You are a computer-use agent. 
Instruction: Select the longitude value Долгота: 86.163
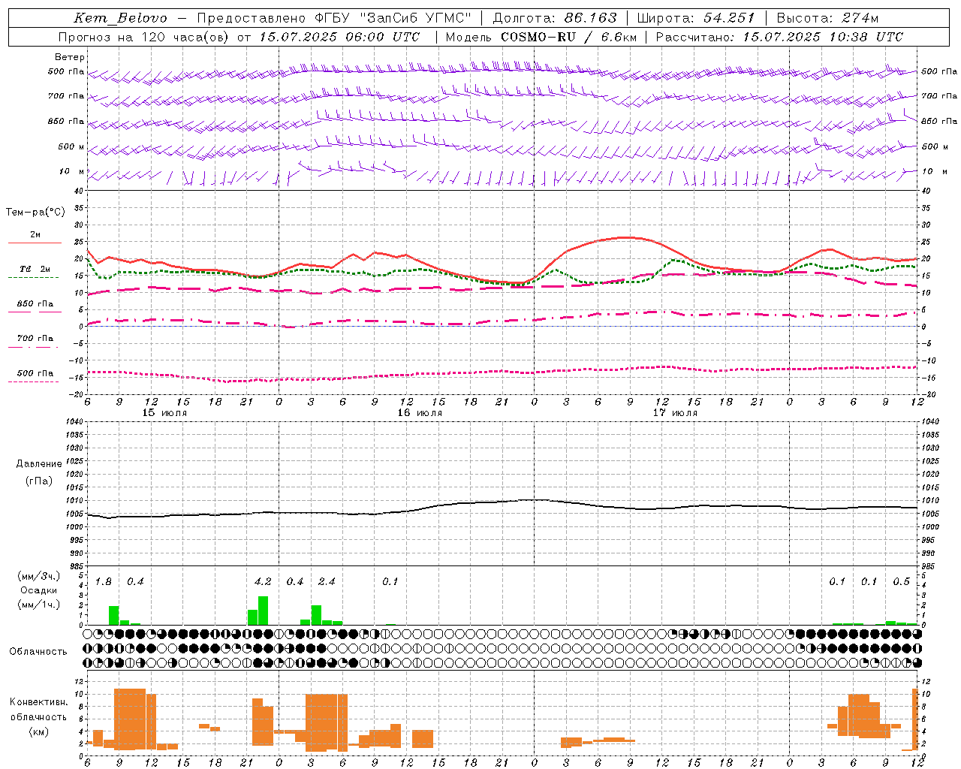[555, 18]
